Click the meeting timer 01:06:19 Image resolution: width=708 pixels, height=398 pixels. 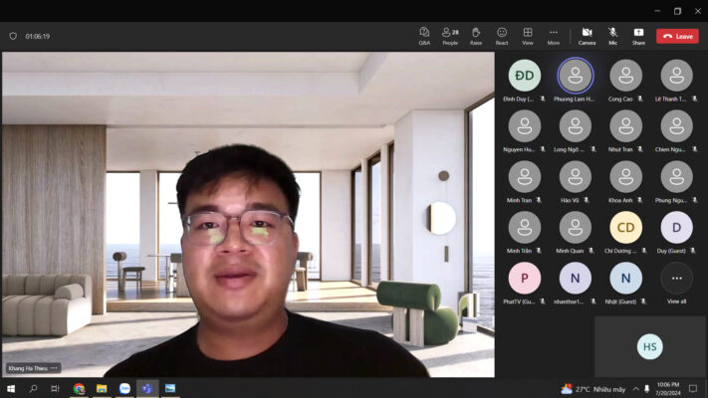point(38,36)
